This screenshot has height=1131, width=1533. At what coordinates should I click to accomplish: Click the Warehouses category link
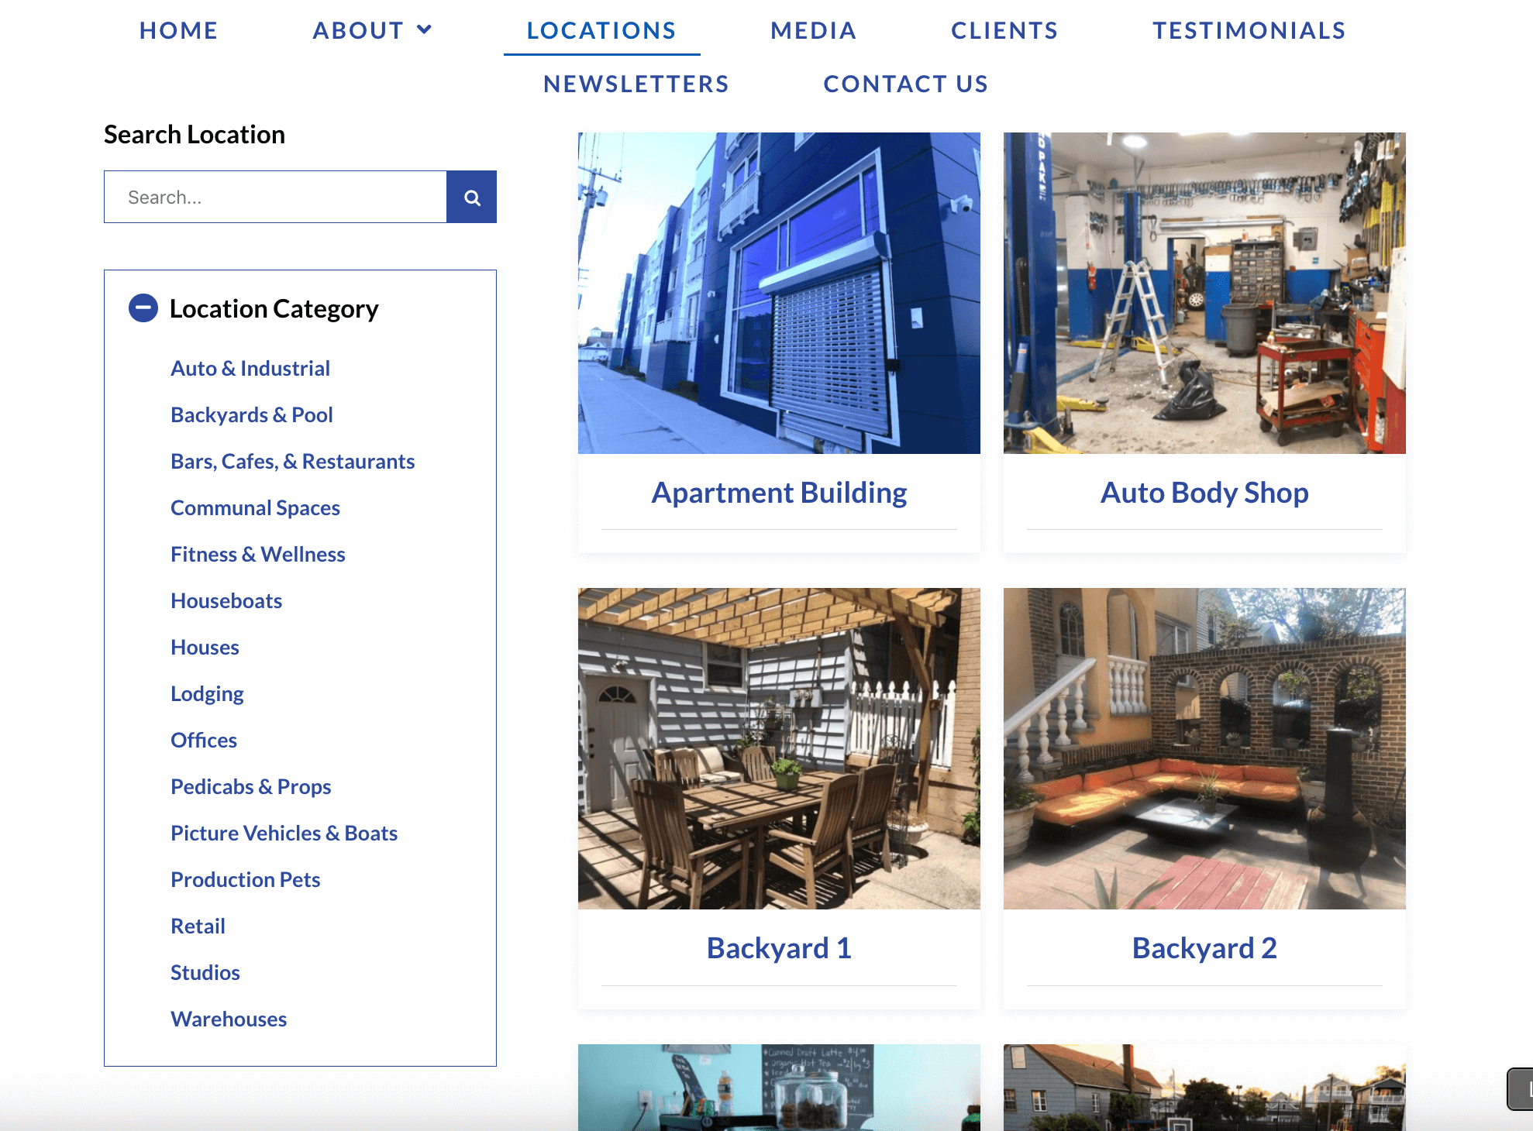(x=229, y=1019)
